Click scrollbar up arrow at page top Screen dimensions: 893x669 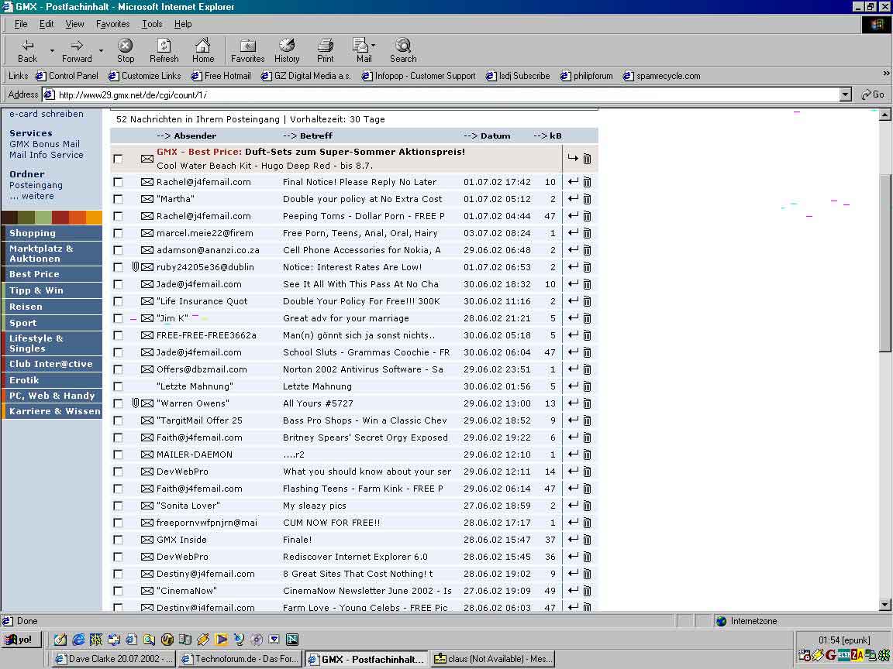click(x=884, y=115)
